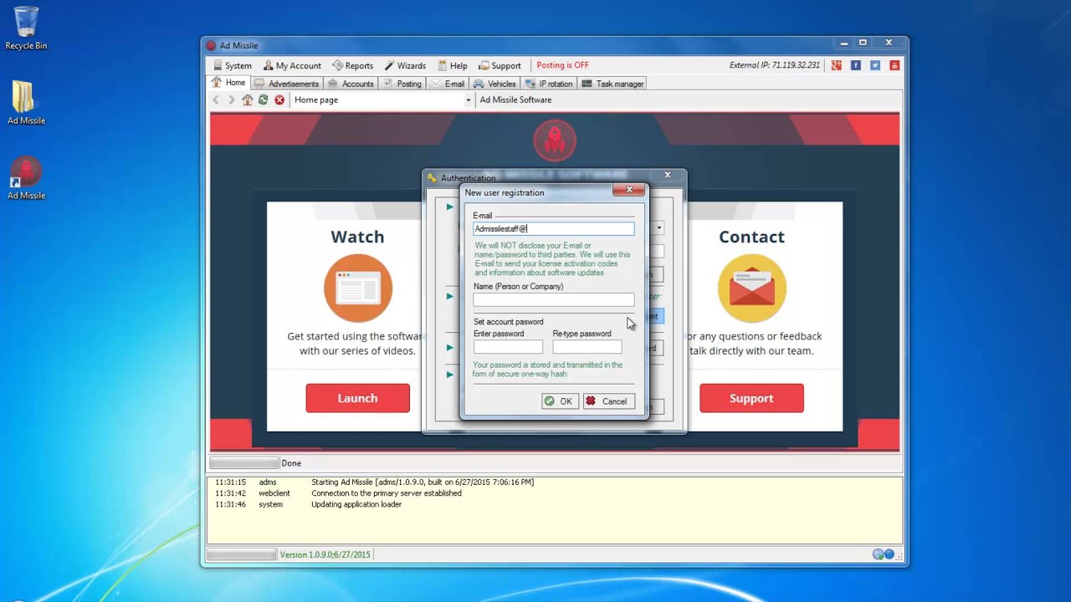Switch to the Vehicles tab

coord(495,84)
